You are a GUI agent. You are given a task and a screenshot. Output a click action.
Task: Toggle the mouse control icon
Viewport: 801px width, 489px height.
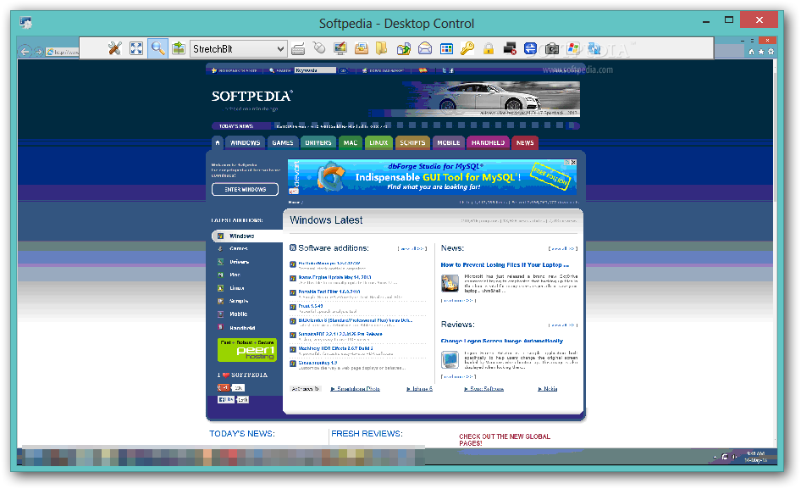(x=319, y=48)
